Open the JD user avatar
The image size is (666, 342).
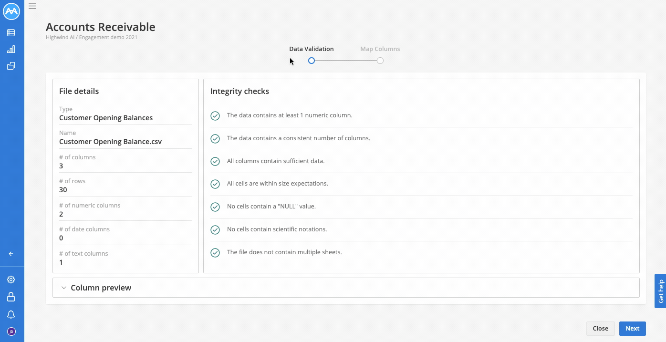pos(11,332)
